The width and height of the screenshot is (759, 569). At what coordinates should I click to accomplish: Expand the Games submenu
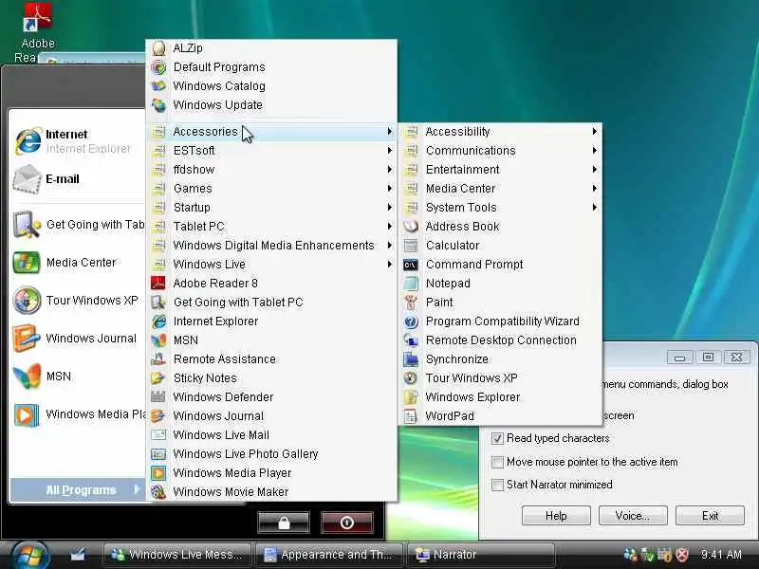[271, 188]
